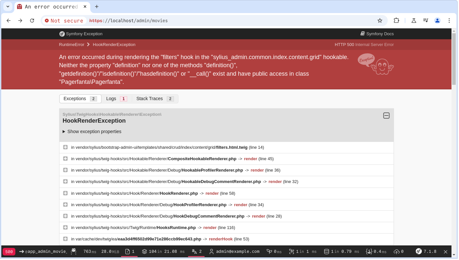Click scrollbar up arrow
Viewport: 459px width, 260px height.
(454, 31)
